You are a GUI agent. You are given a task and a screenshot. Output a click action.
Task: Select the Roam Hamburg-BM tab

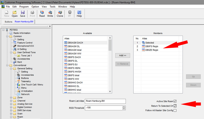point(24,22)
